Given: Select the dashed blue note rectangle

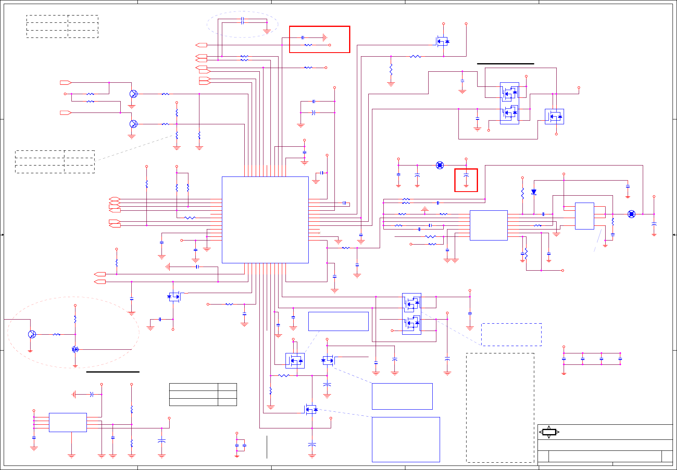Looking at the screenshot, I should coord(511,335).
